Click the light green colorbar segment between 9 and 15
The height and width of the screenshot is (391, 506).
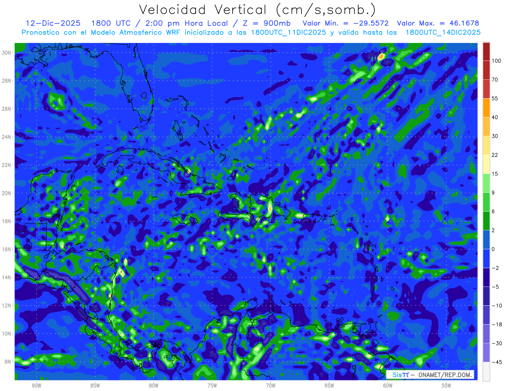[486, 183]
